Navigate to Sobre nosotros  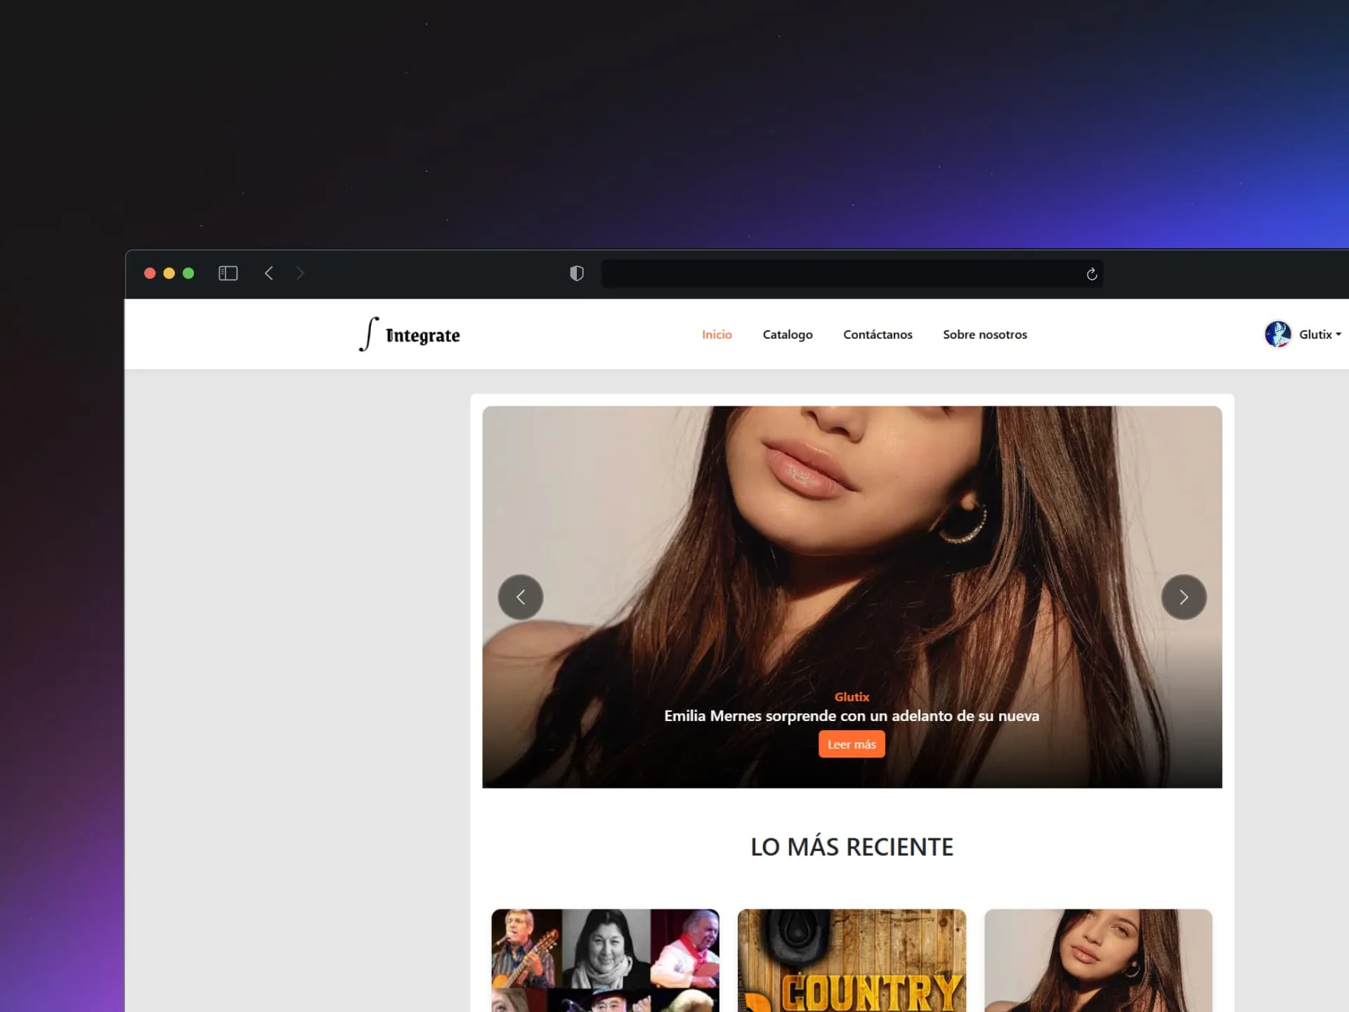[984, 335]
